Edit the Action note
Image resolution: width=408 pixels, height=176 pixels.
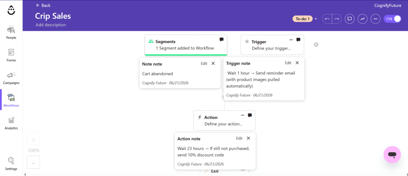pyautogui.click(x=239, y=138)
